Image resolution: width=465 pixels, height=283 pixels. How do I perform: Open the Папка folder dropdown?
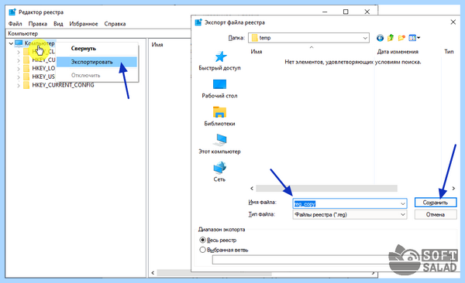365,38
